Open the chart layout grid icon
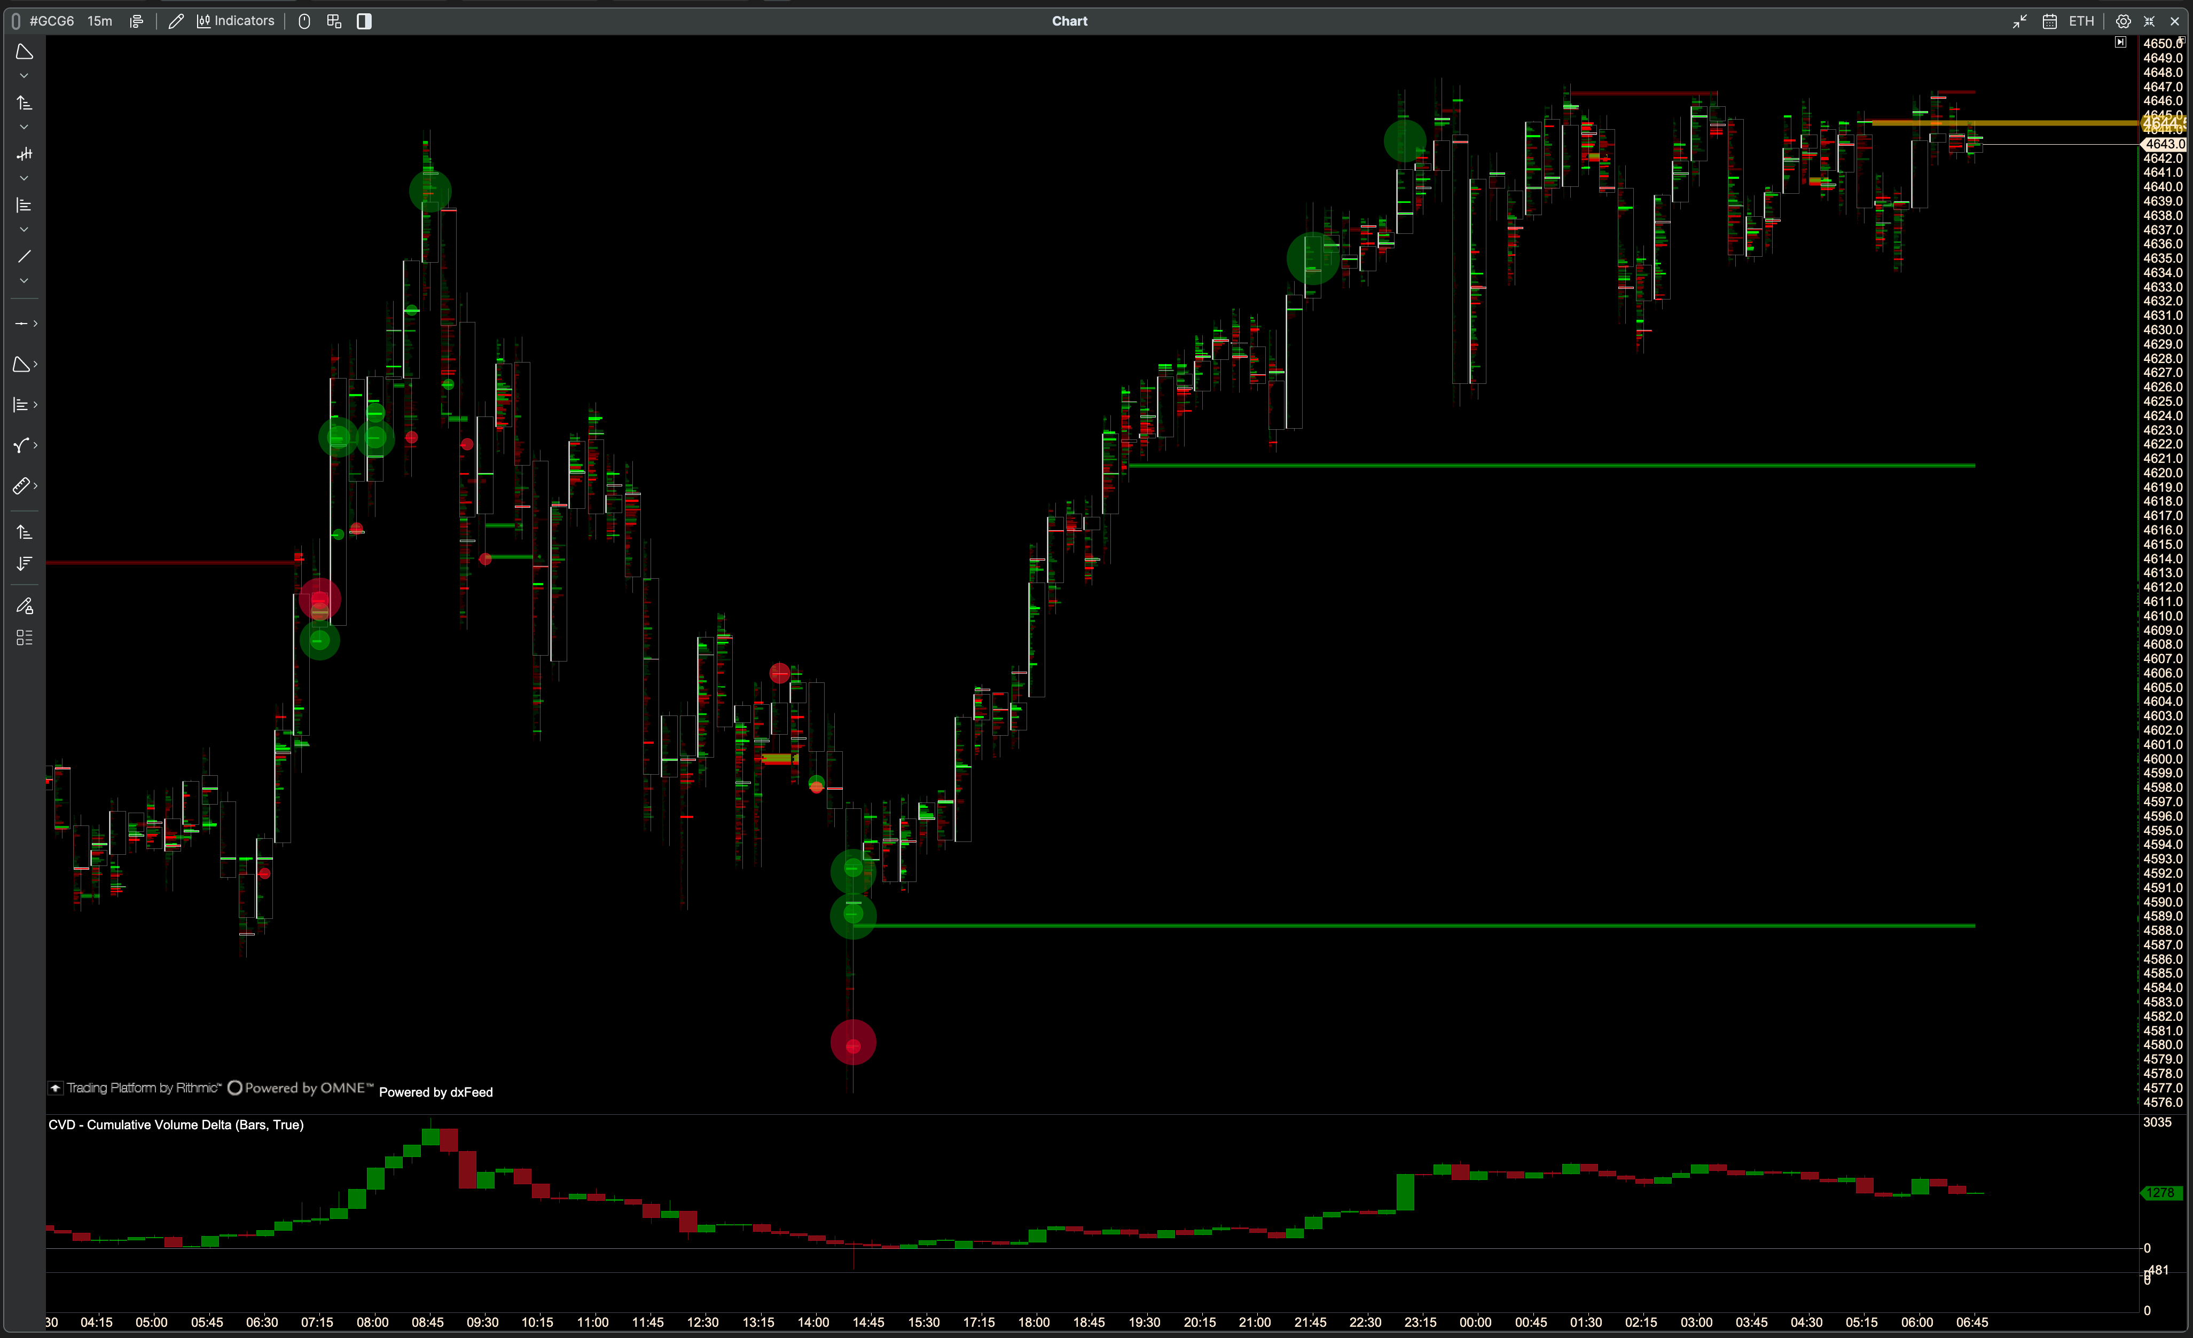Image resolution: width=2193 pixels, height=1338 pixels. pyautogui.click(x=334, y=21)
